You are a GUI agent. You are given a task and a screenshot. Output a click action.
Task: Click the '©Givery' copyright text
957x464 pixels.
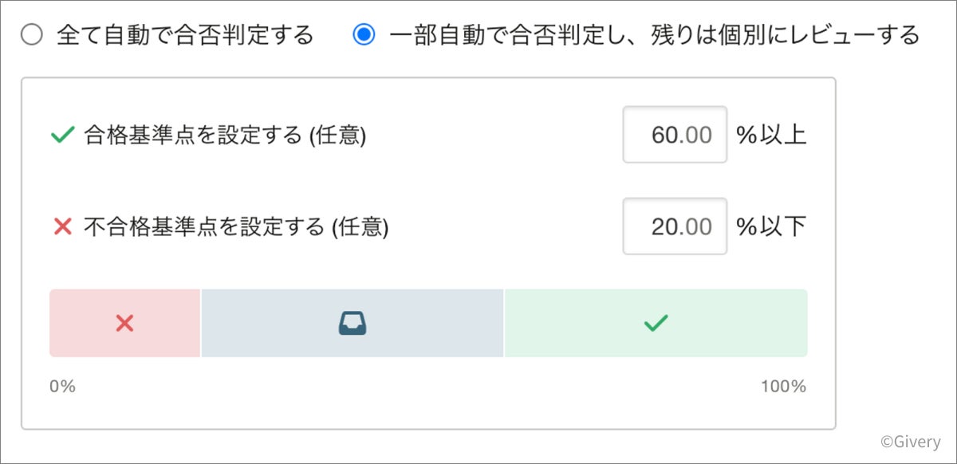click(910, 442)
